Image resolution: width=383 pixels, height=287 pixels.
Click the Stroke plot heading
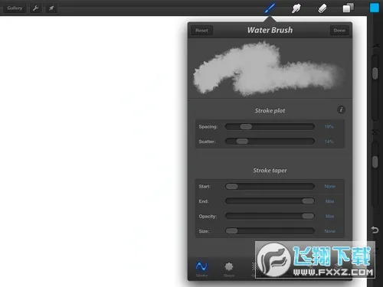pos(270,110)
